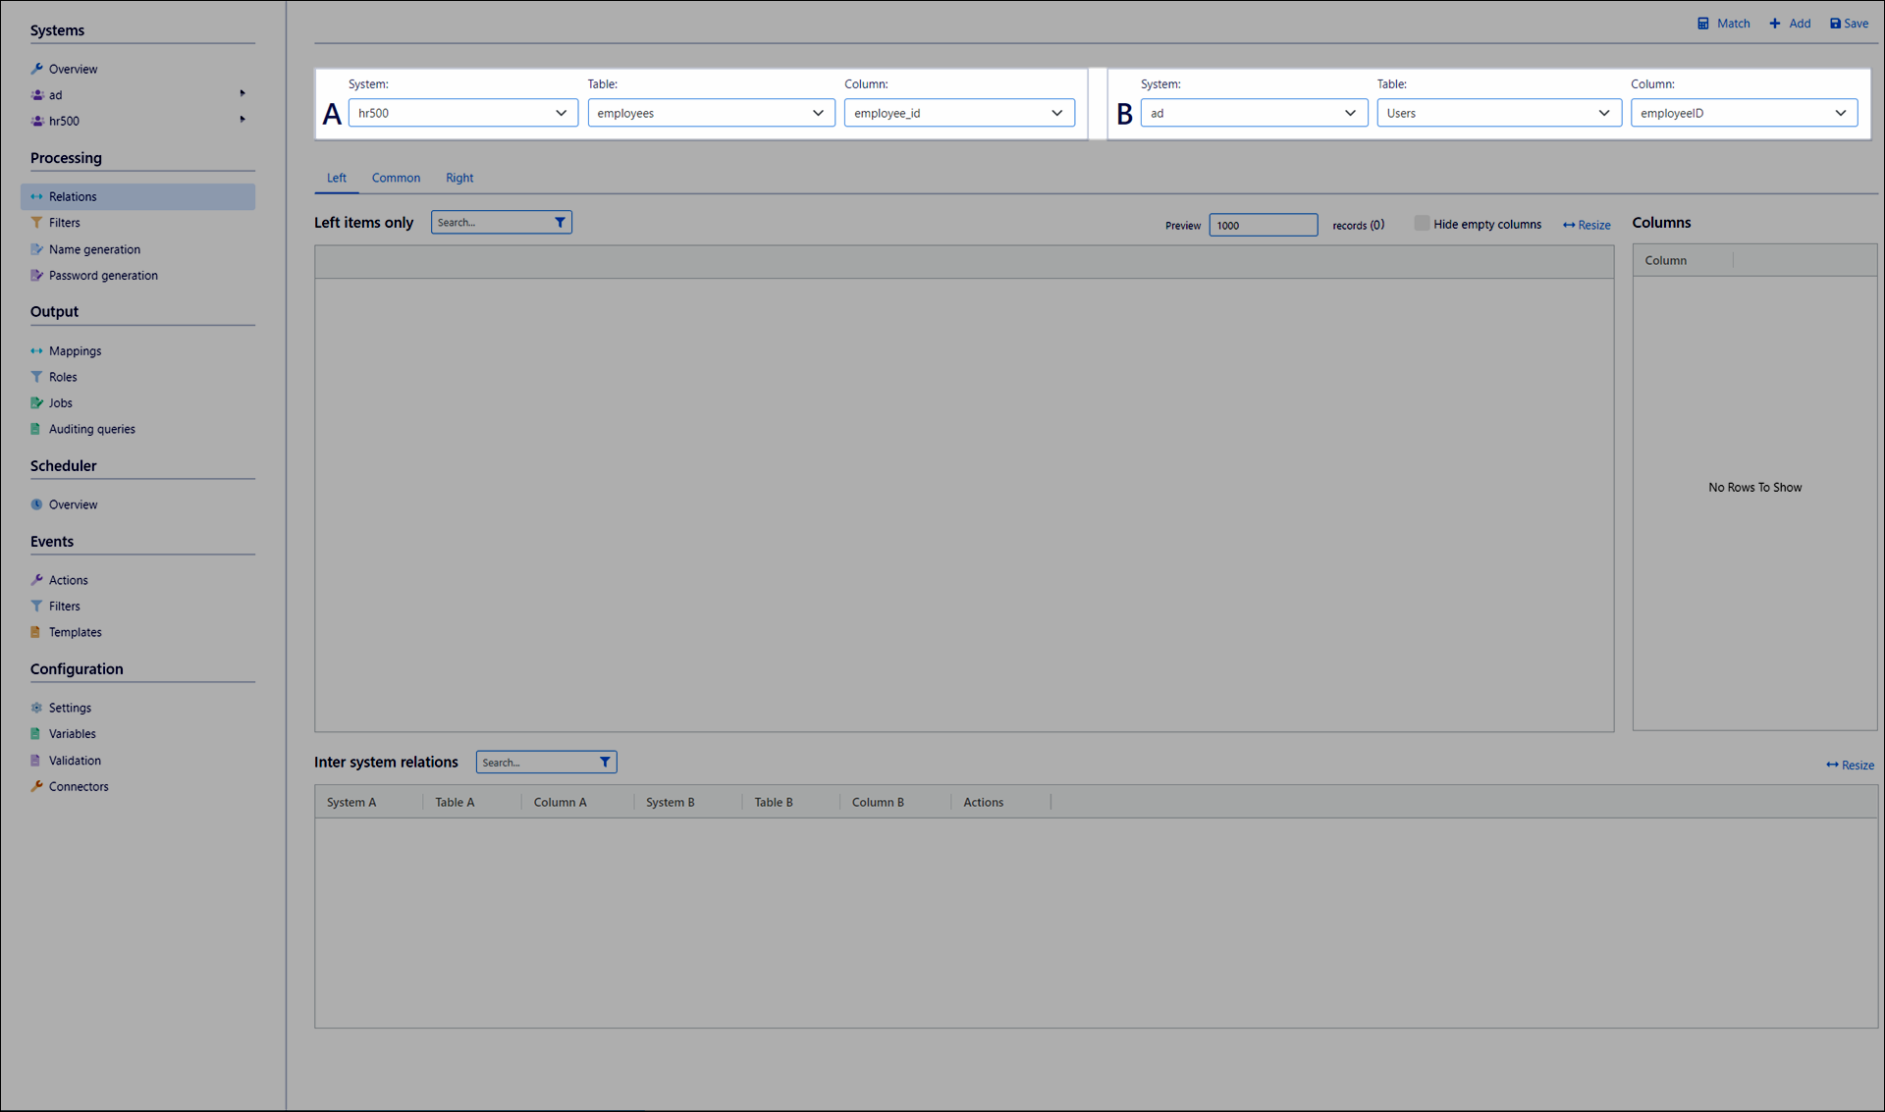This screenshot has height=1112, width=1885.
Task: Open Column B dropdown showing employeeID
Action: pos(1744,113)
